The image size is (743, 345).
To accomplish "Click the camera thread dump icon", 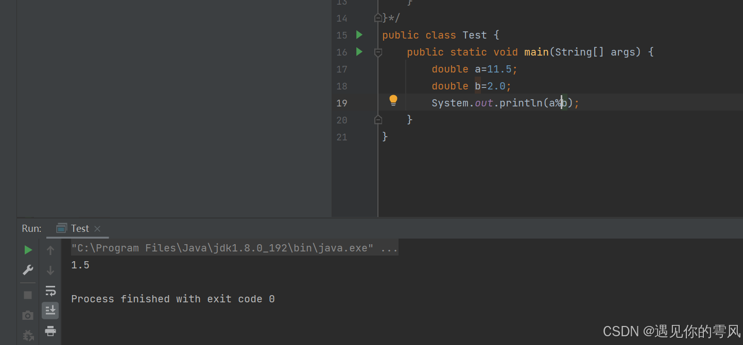I will (x=28, y=315).
